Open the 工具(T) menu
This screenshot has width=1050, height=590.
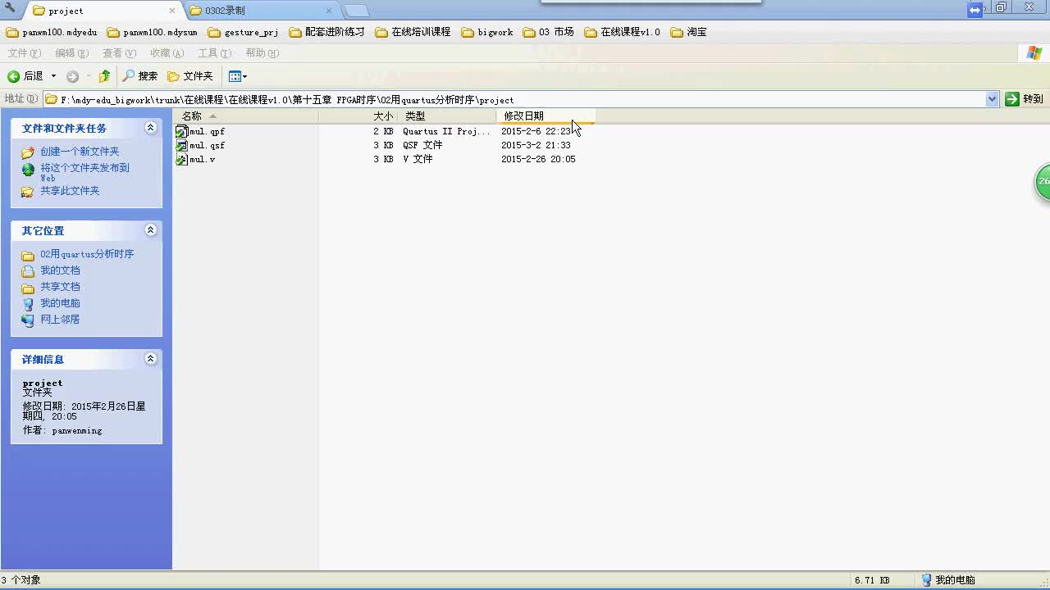tap(214, 53)
